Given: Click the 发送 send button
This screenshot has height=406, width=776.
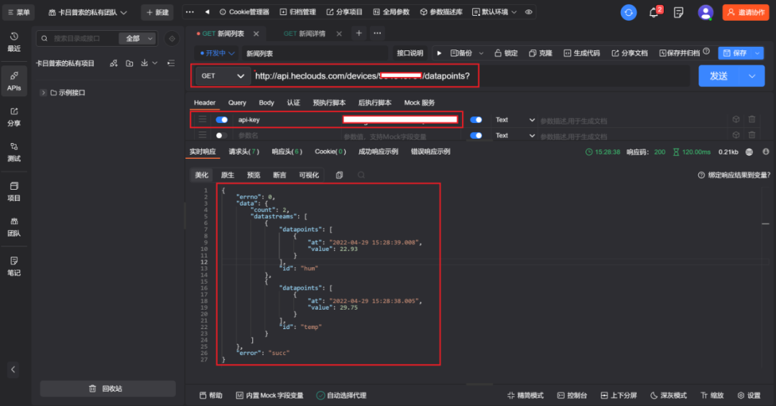Looking at the screenshot, I should tap(719, 76).
